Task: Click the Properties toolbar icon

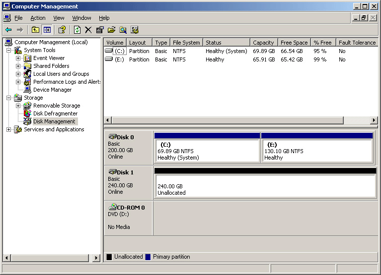Action: [x=100, y=30]
